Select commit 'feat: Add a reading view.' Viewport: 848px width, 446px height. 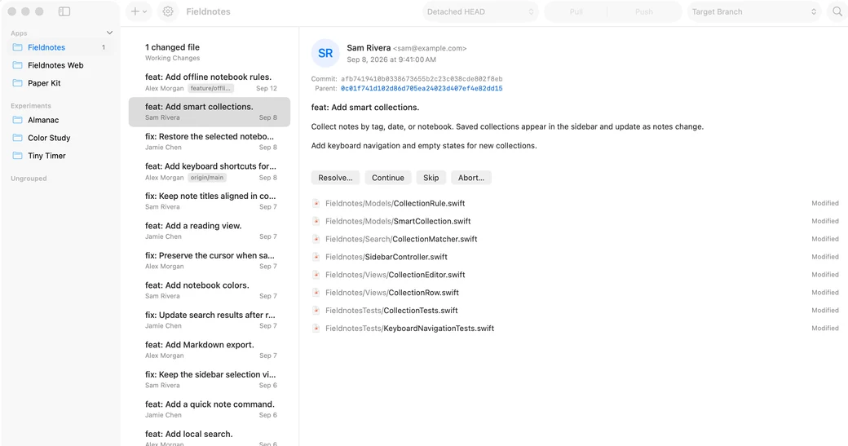[210, 231]
